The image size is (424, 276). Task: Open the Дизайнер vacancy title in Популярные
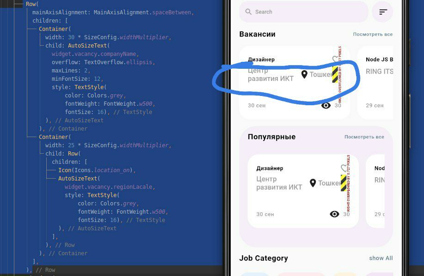point(270,168)
